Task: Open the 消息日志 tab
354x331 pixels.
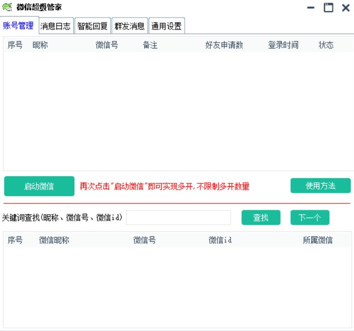Action: 56,26
